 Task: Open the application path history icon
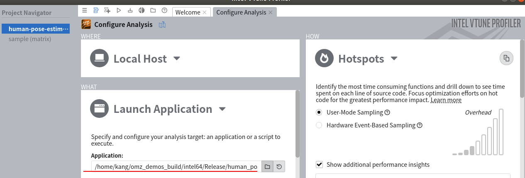click(x=279, y=167)
